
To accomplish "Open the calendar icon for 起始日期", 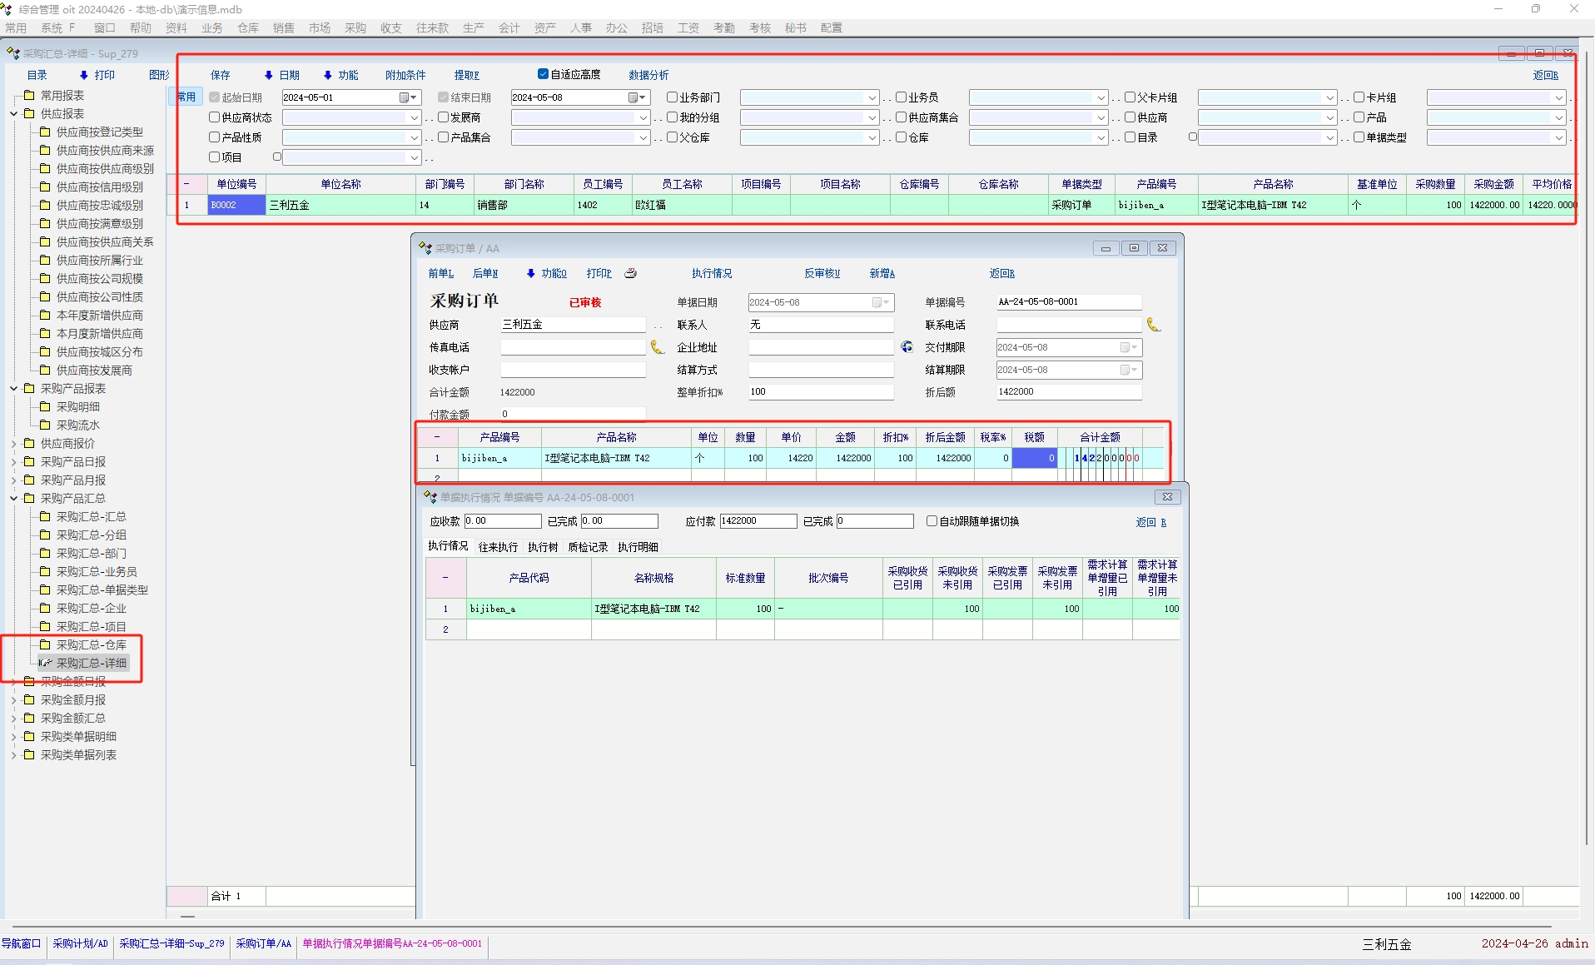I will pos(406,97).
